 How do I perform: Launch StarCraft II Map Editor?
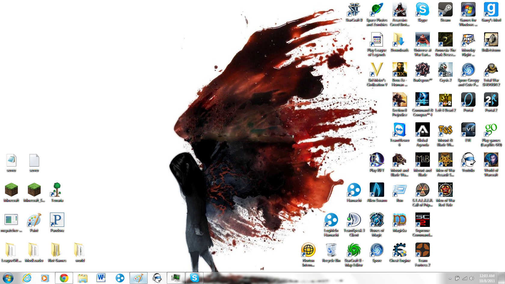(354, 255)
